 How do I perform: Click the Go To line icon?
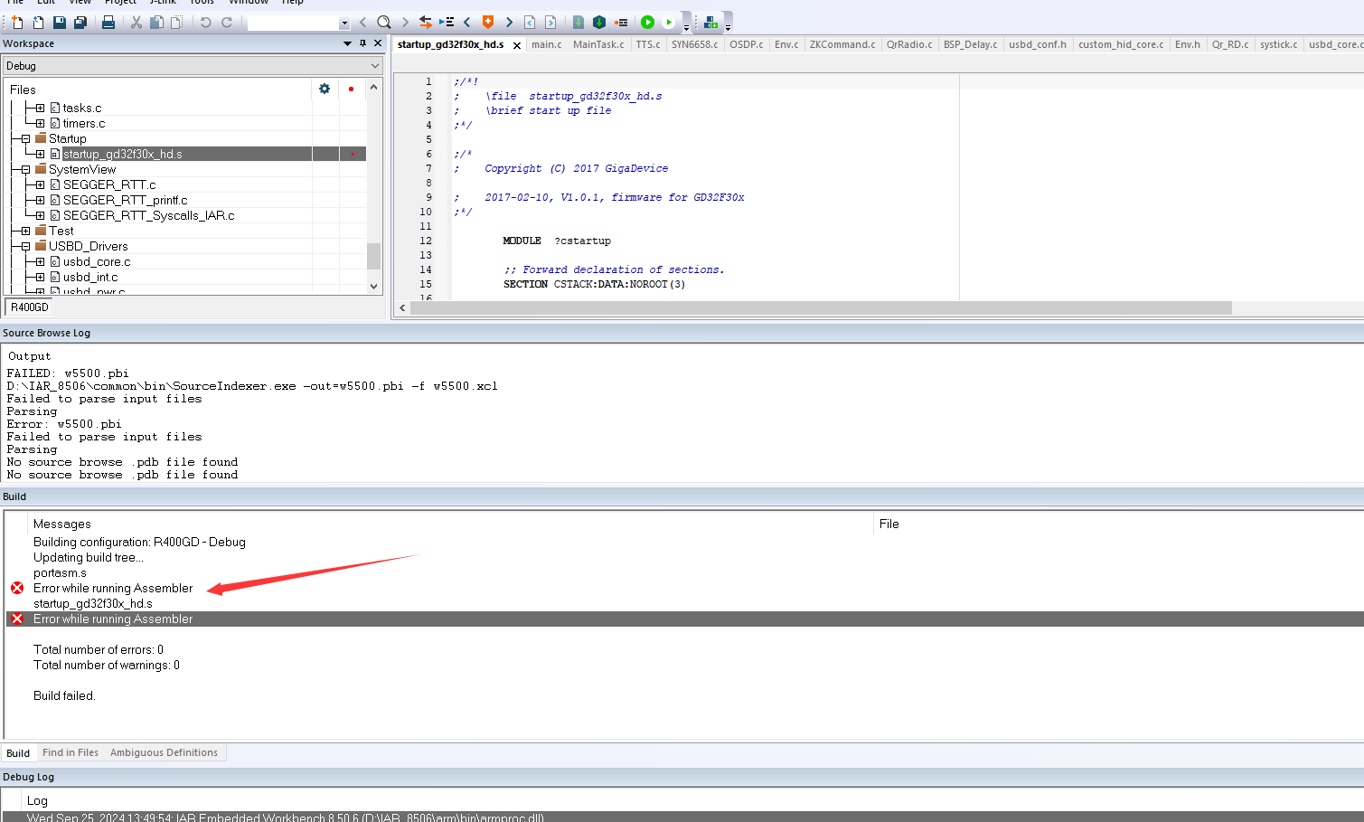click(x=447, y=23)
